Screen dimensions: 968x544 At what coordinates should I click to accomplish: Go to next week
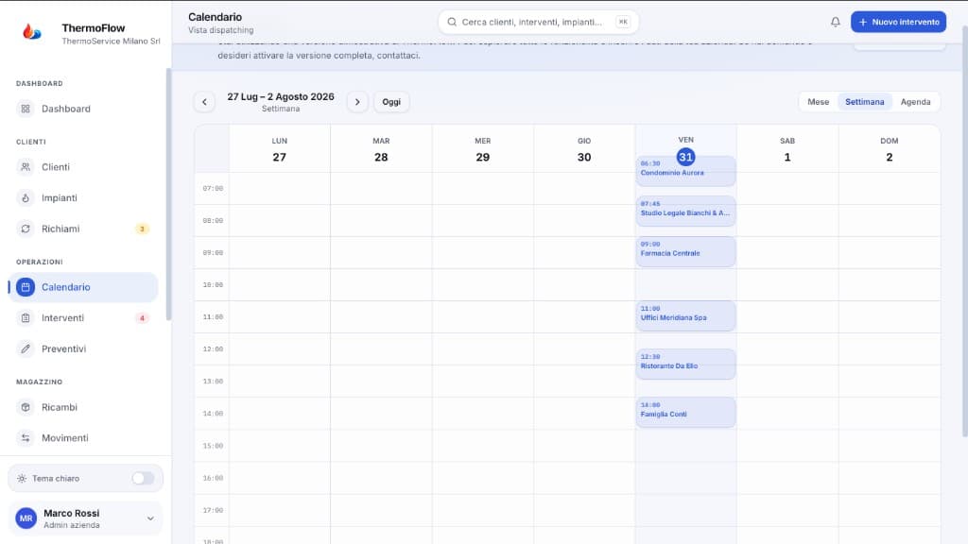357,102
